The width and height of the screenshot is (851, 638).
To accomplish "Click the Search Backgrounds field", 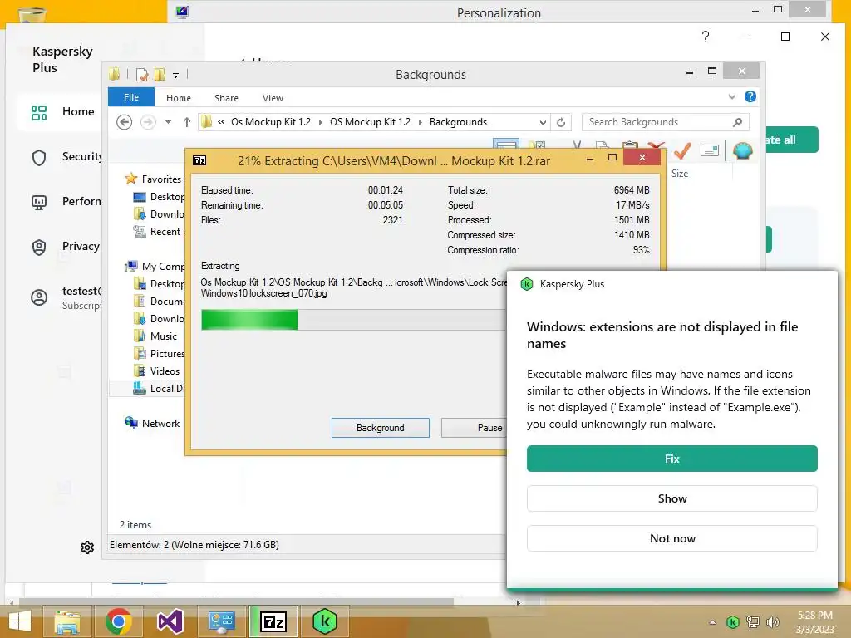I will pyautogui.click(x=657, y=122).
